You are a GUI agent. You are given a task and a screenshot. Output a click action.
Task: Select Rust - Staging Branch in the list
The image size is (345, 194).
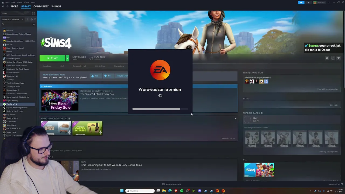point(15,48)
